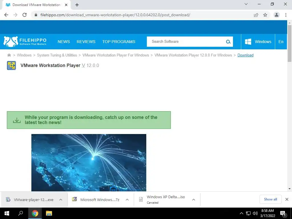
Task: Open File Explorer from the taskbar
Action: coord(49,213)
